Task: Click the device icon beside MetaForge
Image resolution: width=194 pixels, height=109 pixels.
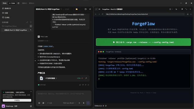Action: [x=31, y=106]
